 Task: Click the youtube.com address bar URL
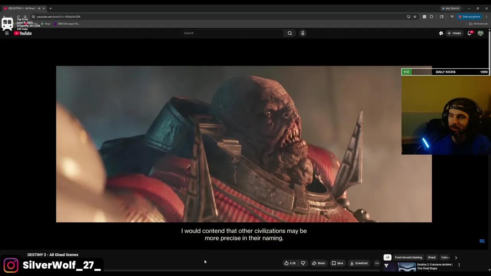59,17
